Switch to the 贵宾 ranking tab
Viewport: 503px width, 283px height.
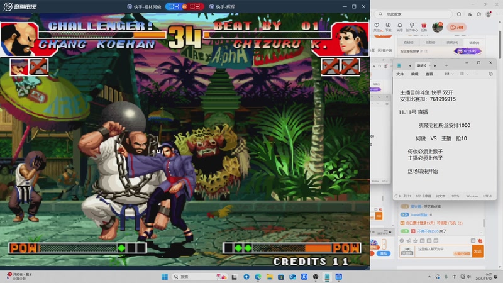pyautogui.click(x=452, y=42)
